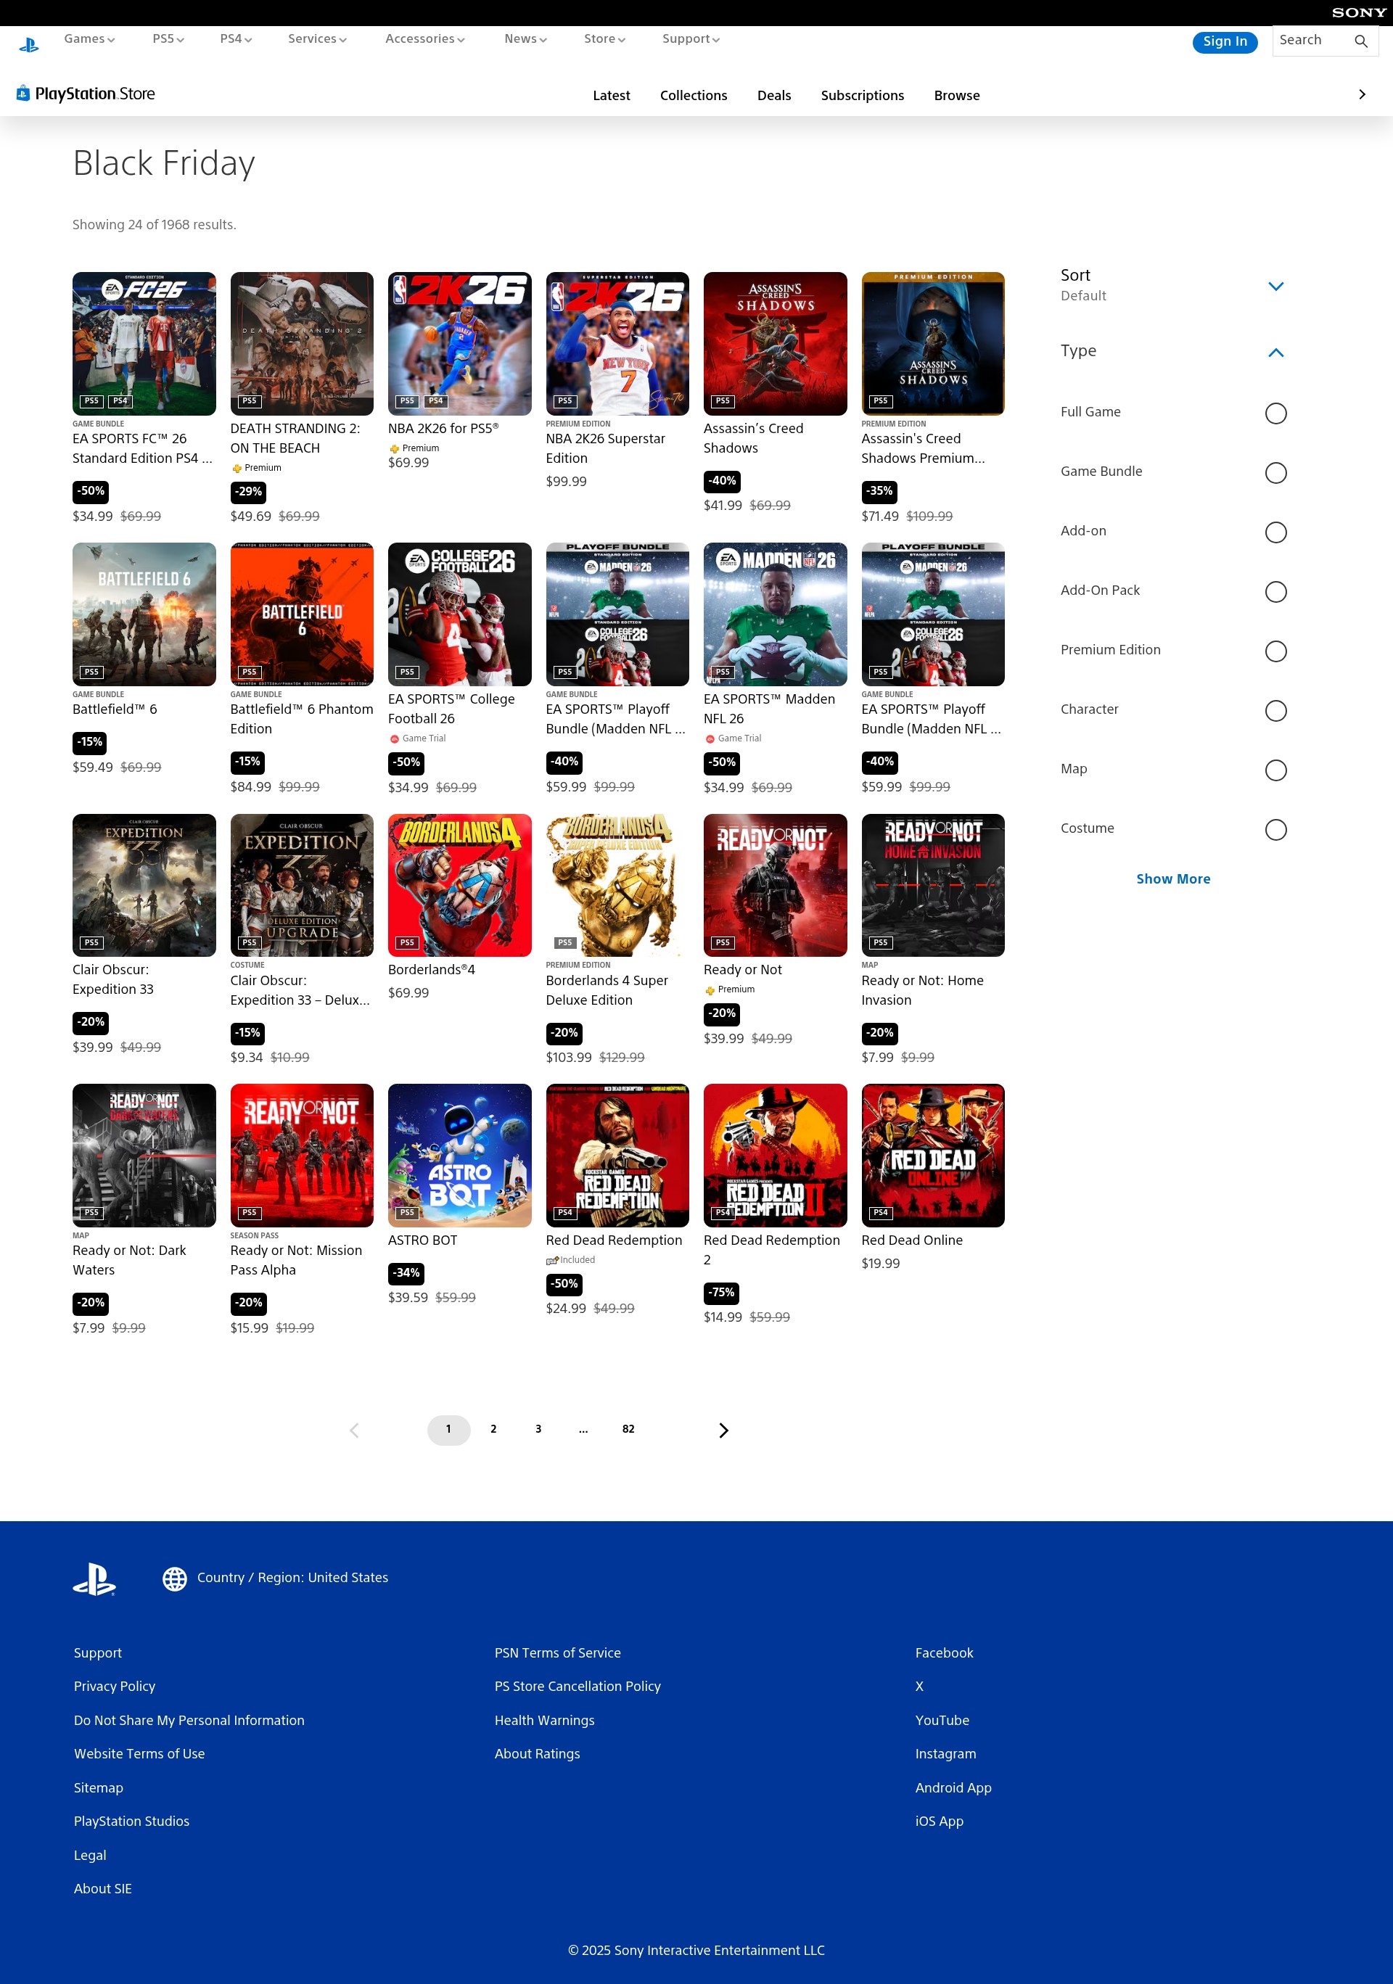Open the ASTRO BOT game thumbnail

coord(460,1156)
